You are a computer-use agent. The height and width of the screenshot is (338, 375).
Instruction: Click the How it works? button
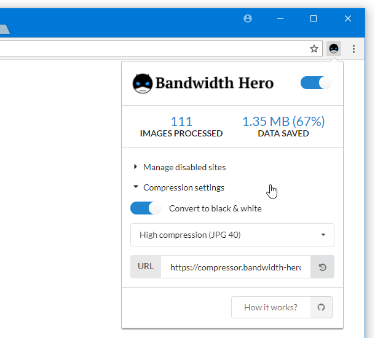coord(270,307)
